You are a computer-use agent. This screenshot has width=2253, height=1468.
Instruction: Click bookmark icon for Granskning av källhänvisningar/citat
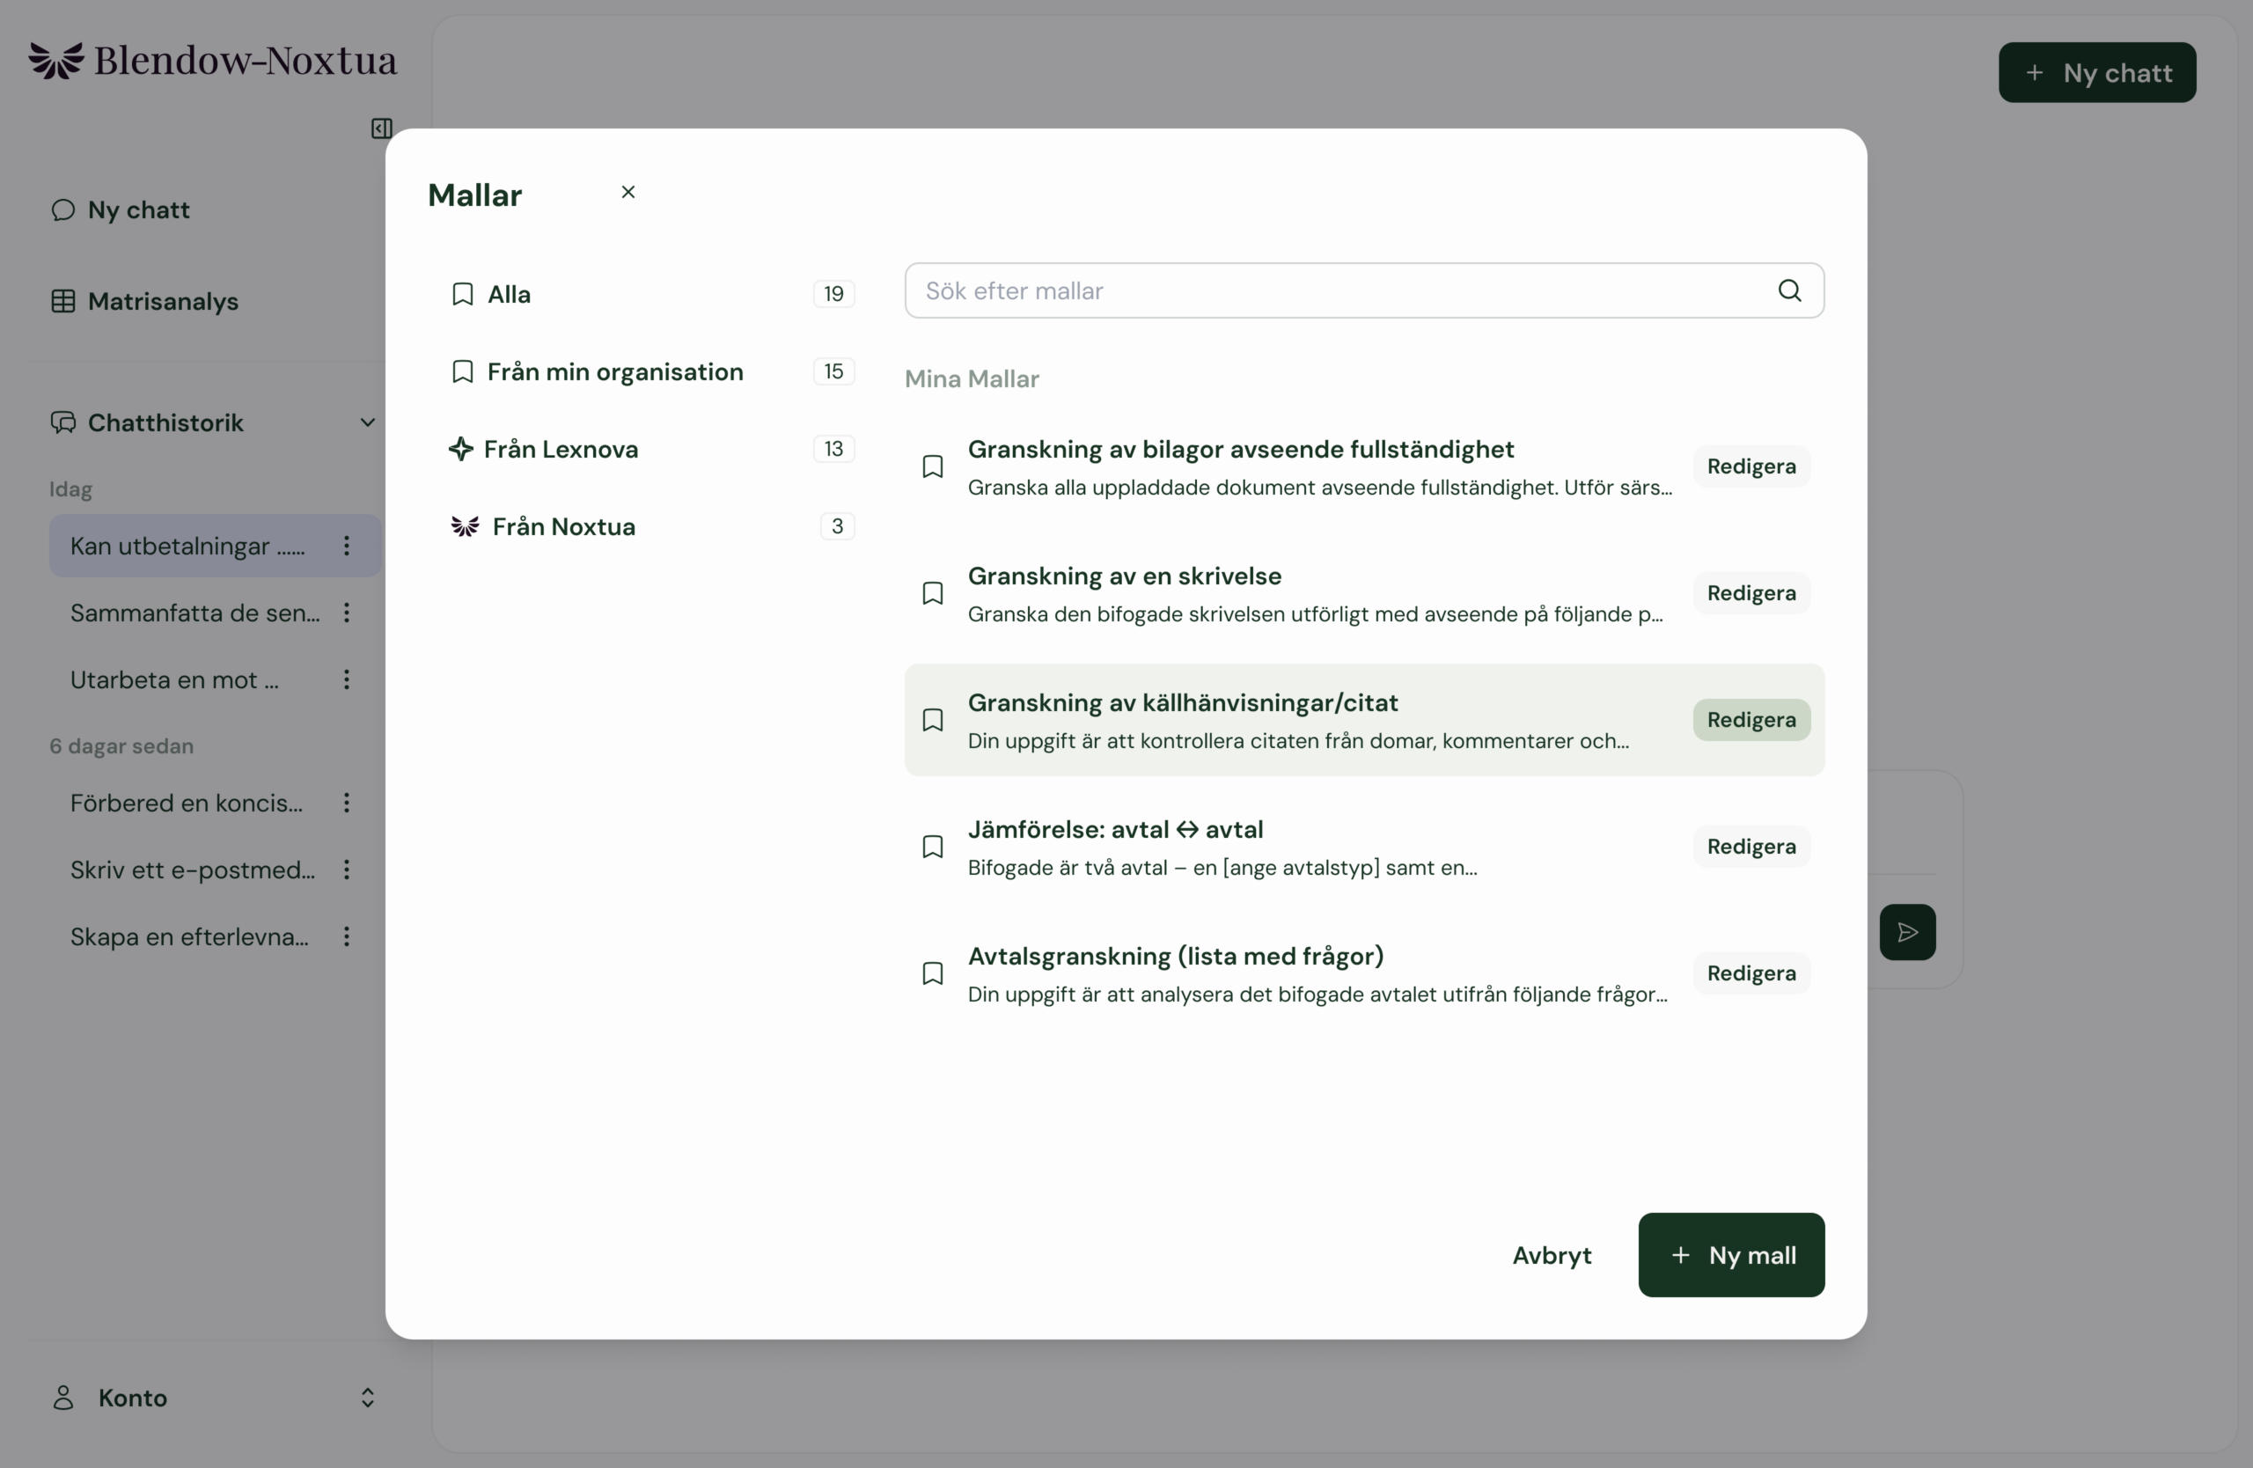coord(932,720)
